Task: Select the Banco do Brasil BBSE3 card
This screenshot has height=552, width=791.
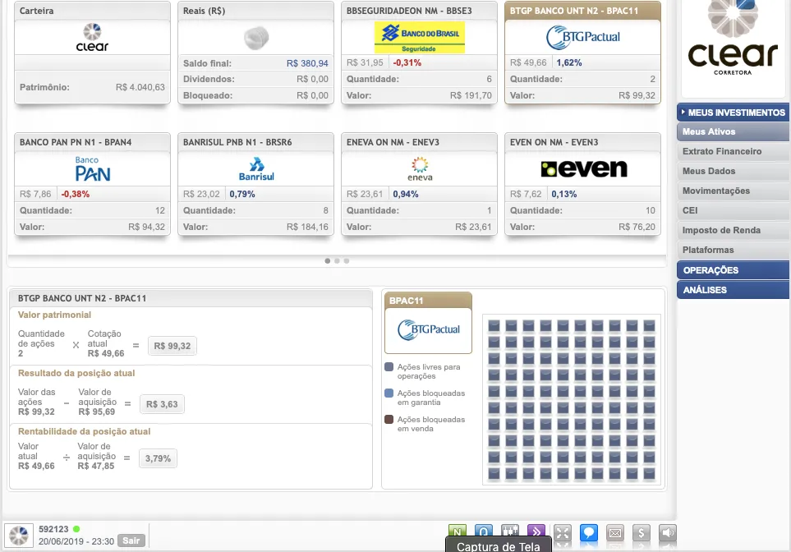Action: (x=419, y=53)
